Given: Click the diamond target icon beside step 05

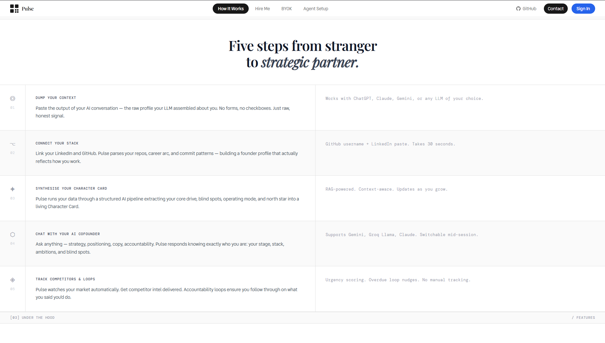Looking at the screenshot, I should [x=12, y=280].
